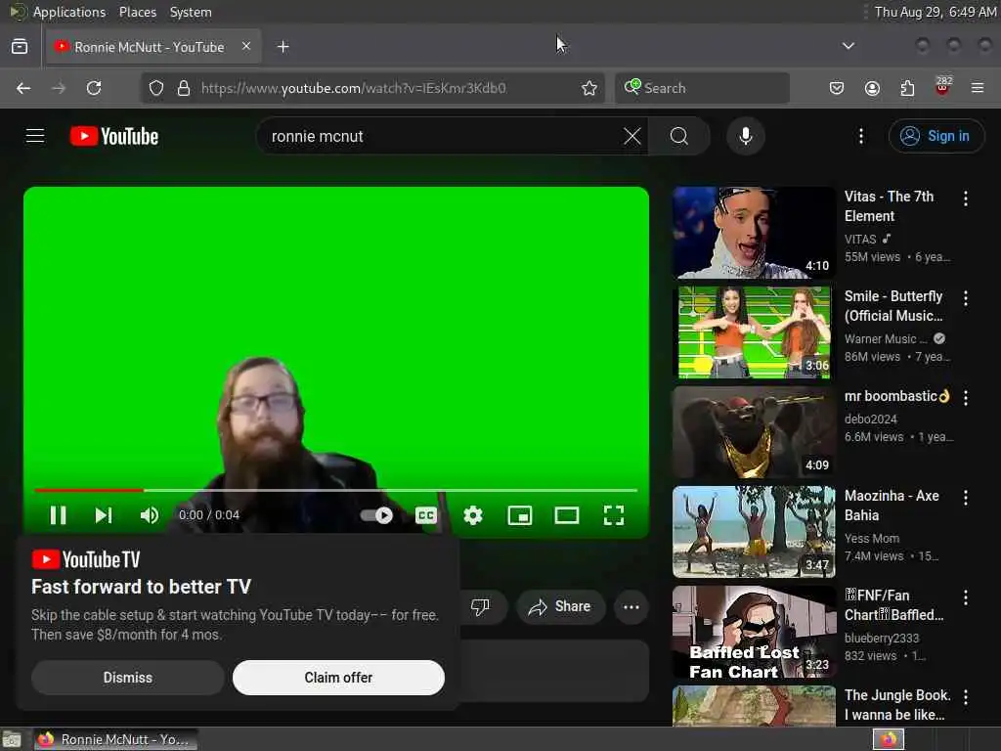The image size is (1001, 751).
Task: Open Firefox account icon
Action: point(872,88)
